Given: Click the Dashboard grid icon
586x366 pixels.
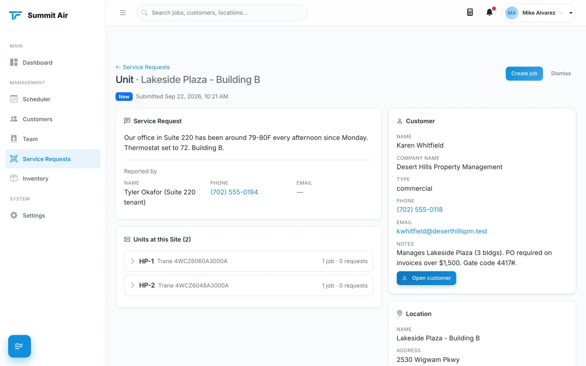Looking at the screenshot, I should [x=14, y=62].
